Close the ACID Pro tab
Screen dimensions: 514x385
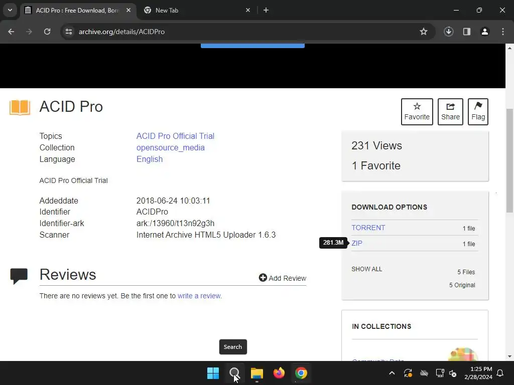click(x=128, y=10)
